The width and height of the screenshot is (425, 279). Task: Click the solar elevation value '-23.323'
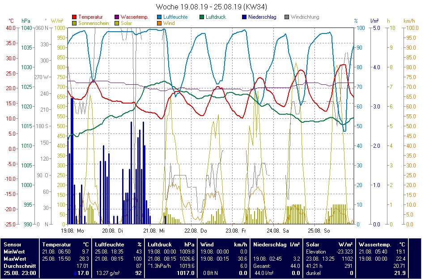click(345, 252)
